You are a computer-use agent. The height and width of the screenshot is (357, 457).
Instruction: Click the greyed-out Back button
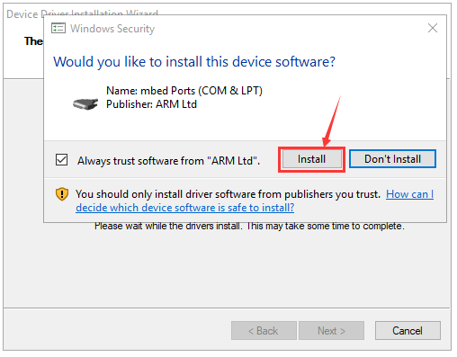pyautogui.click(x=264, y=331)
